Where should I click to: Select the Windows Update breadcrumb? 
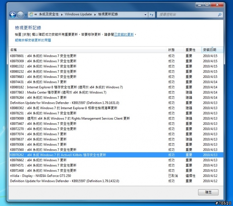coord(78,14)
